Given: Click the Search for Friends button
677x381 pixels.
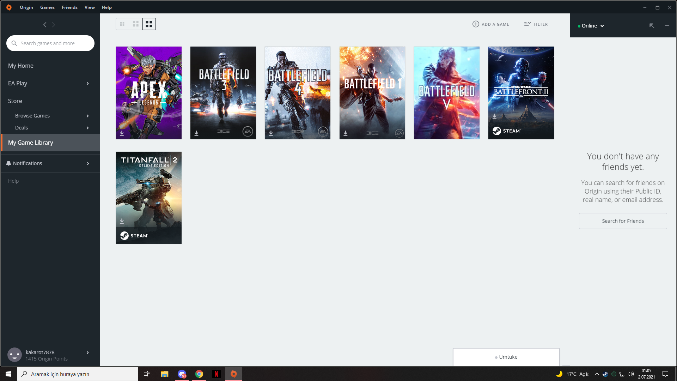Looking at the screenshot, I should 623,221.
